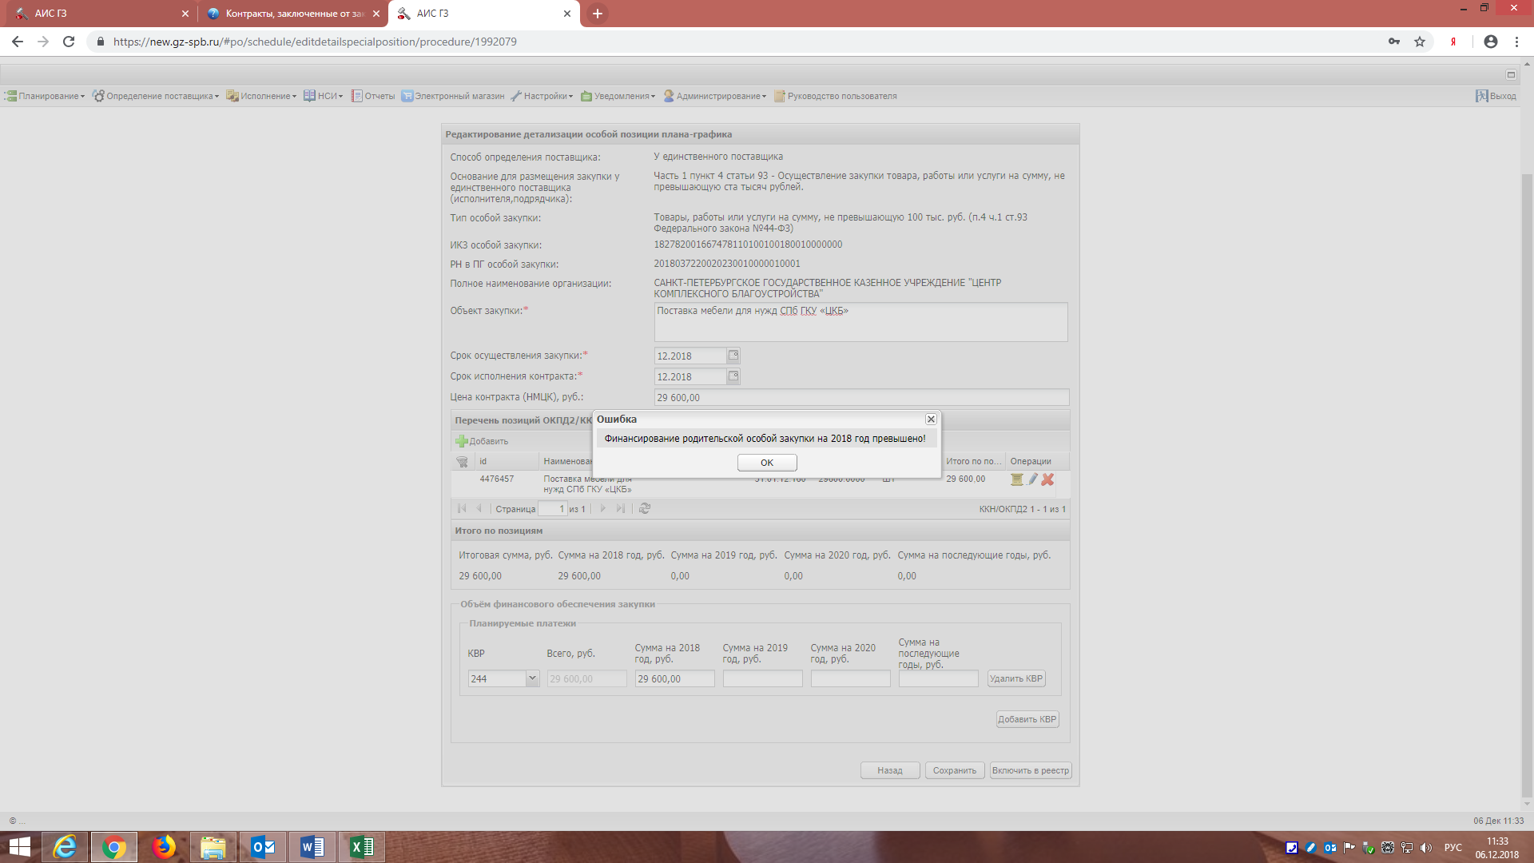This screenshot has width=1534, height=863.
Task: Focus Сумма на 2018 год field
Action: [x=674, y=678]
